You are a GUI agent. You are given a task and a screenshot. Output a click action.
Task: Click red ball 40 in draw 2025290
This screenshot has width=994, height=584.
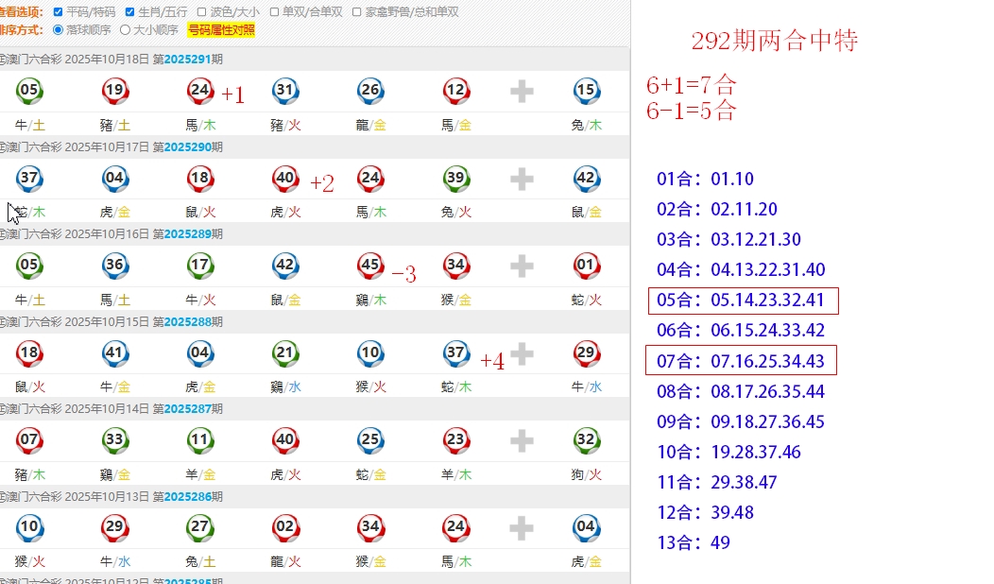285,178
